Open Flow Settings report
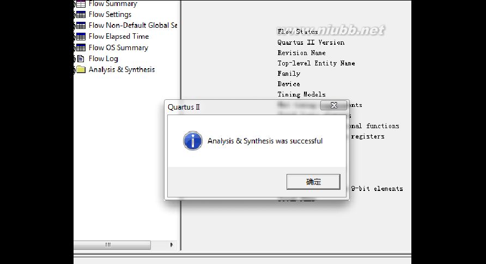486x264 pixels. click(110, 15)
